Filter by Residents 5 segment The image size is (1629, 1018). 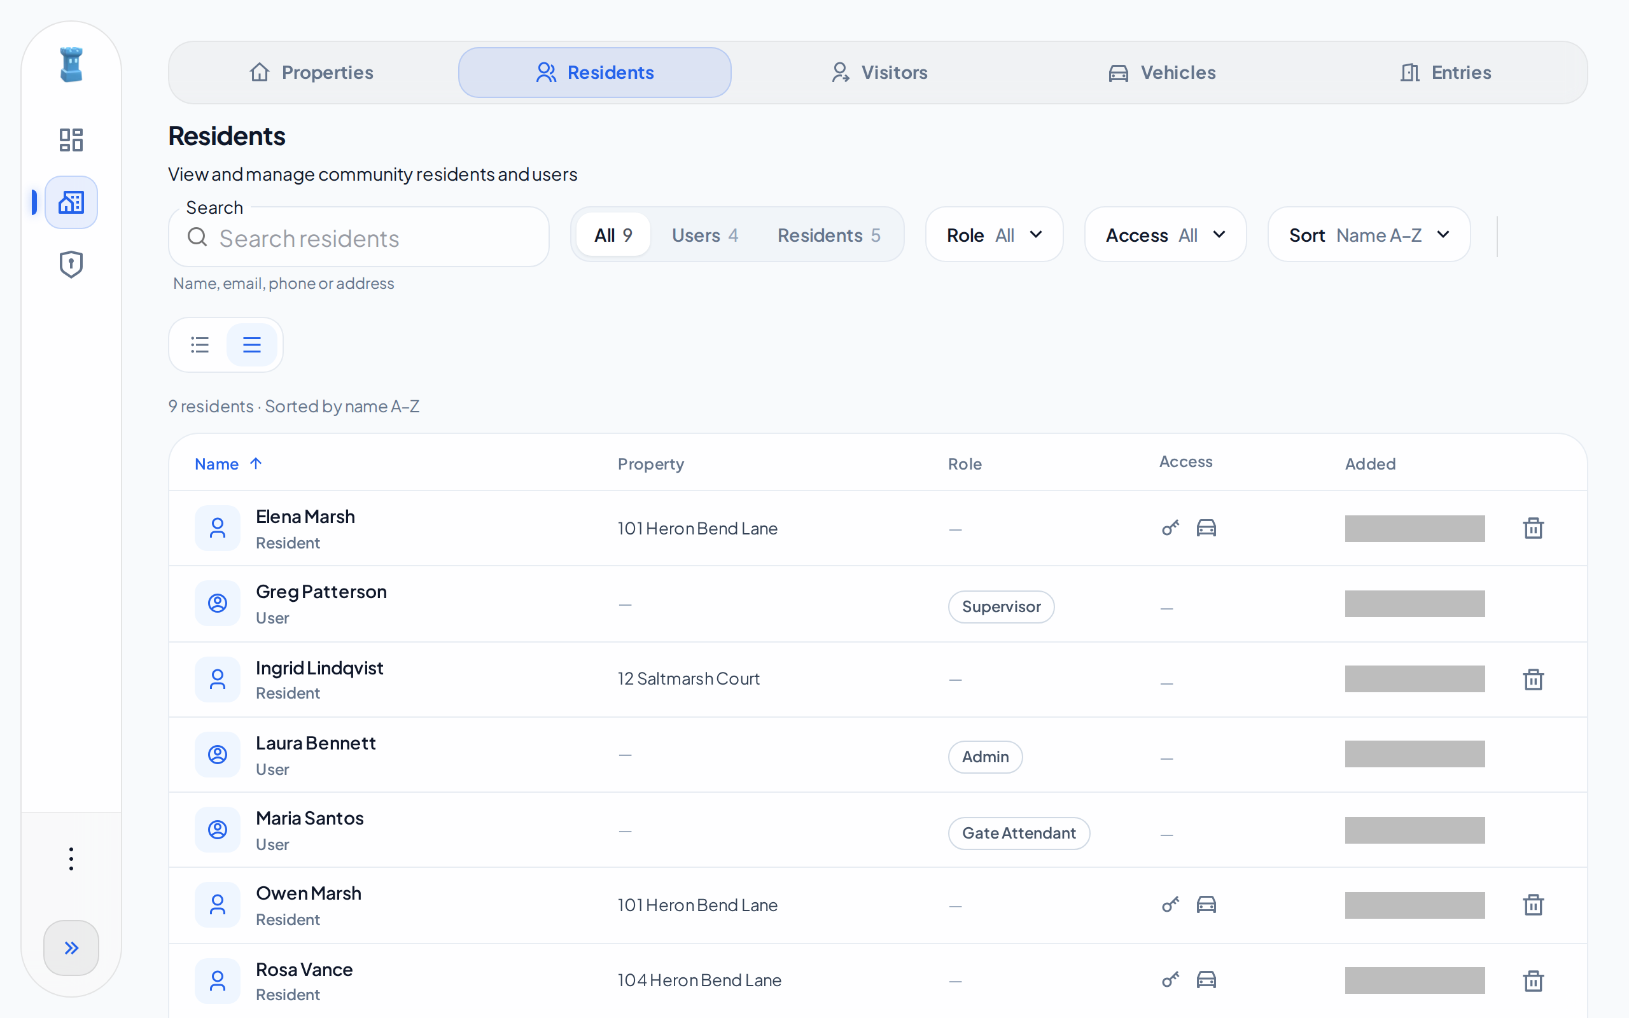[x=828, y=235]
